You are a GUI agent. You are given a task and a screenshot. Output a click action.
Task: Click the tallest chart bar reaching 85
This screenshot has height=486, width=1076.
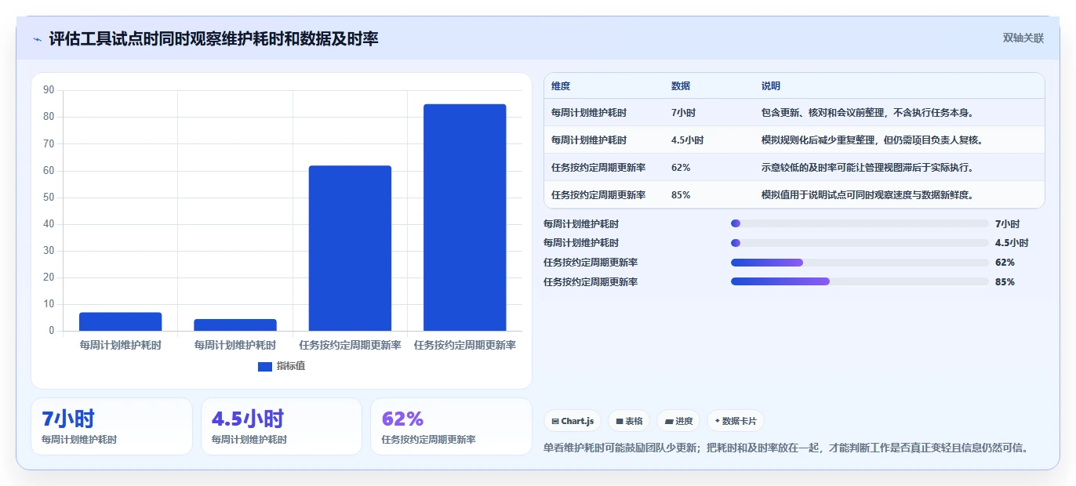point(465,217)
